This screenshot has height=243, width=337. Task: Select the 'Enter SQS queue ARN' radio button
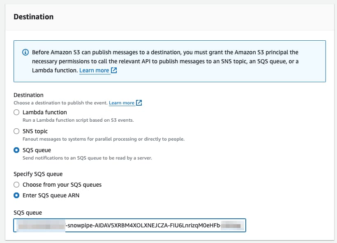(x=16, y=195)
